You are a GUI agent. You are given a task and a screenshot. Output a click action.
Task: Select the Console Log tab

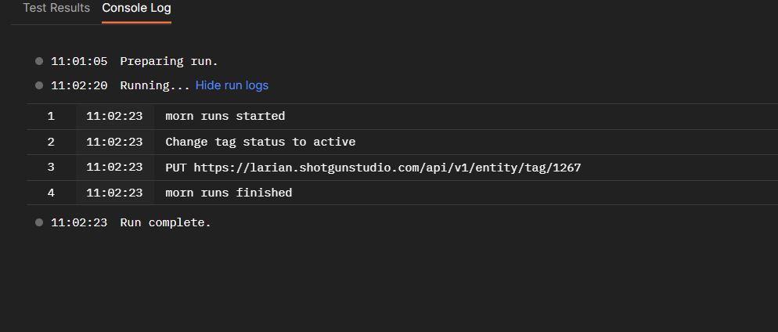coord(136,8)
